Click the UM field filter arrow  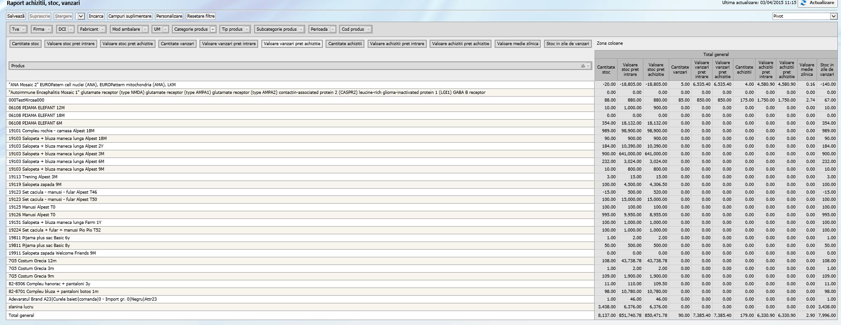click(165, 29)
